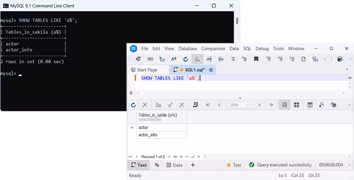
Task: Open the find in grid magnifier icon
Action: coord(322,105)
